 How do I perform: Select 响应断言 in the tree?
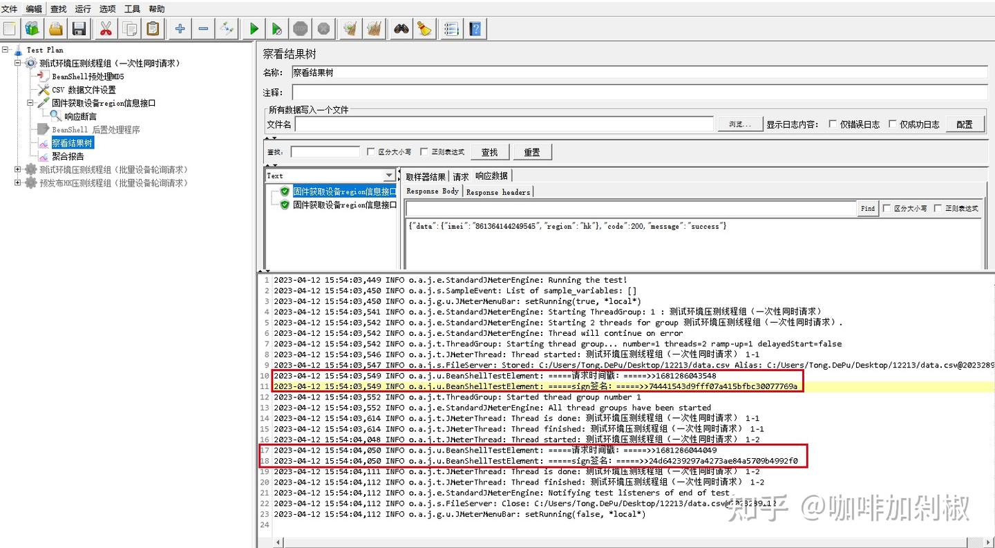coord(81,116)
